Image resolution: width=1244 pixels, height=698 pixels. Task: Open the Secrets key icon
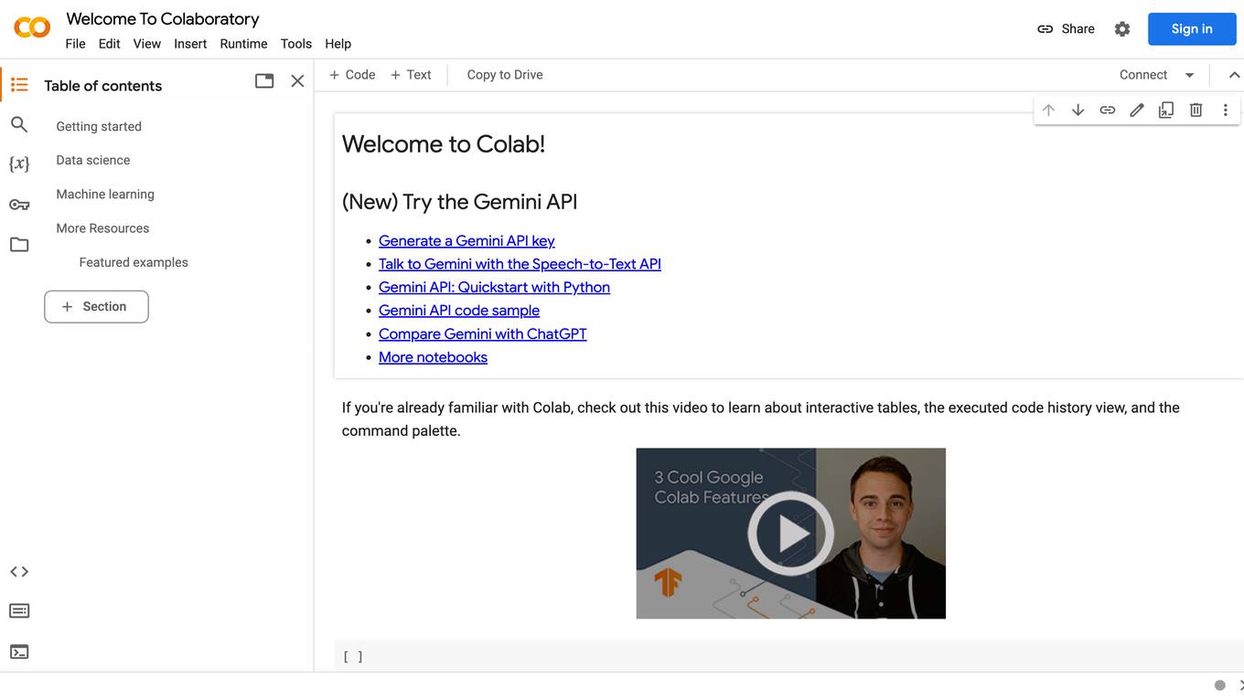[x=19, y=205]
